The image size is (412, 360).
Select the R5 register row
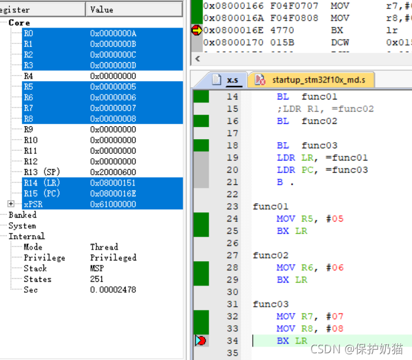click(103, 87)
